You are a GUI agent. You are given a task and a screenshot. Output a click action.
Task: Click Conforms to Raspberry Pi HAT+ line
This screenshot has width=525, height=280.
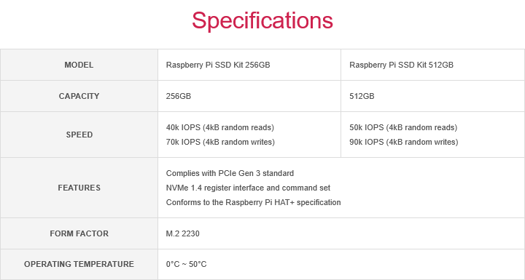tap(254, 202)
